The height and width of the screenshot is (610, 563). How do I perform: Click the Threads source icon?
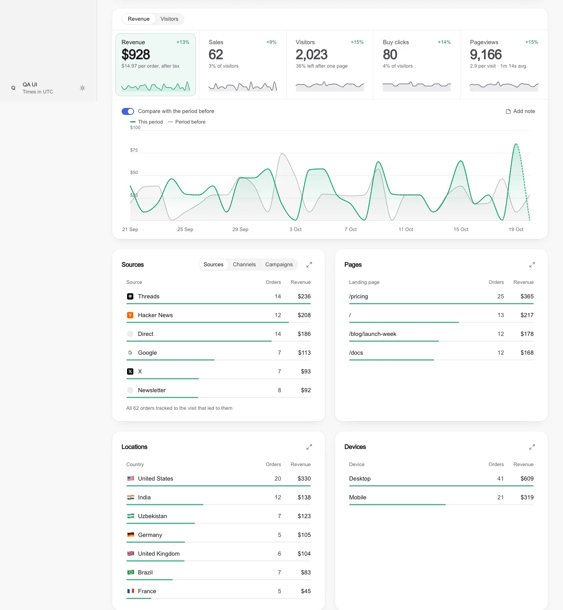(130, 296)
